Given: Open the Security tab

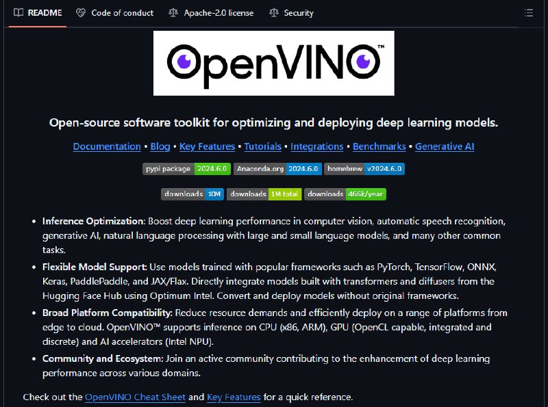Looking at the screenshot, I should click(292, 13).
